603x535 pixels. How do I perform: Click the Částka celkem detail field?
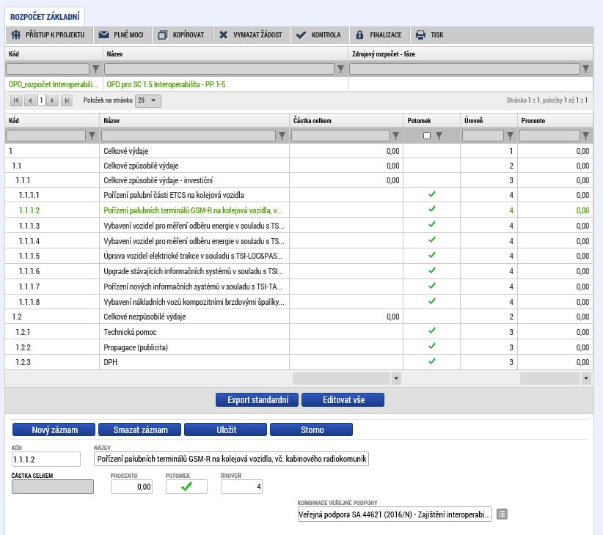click(53, 487)
